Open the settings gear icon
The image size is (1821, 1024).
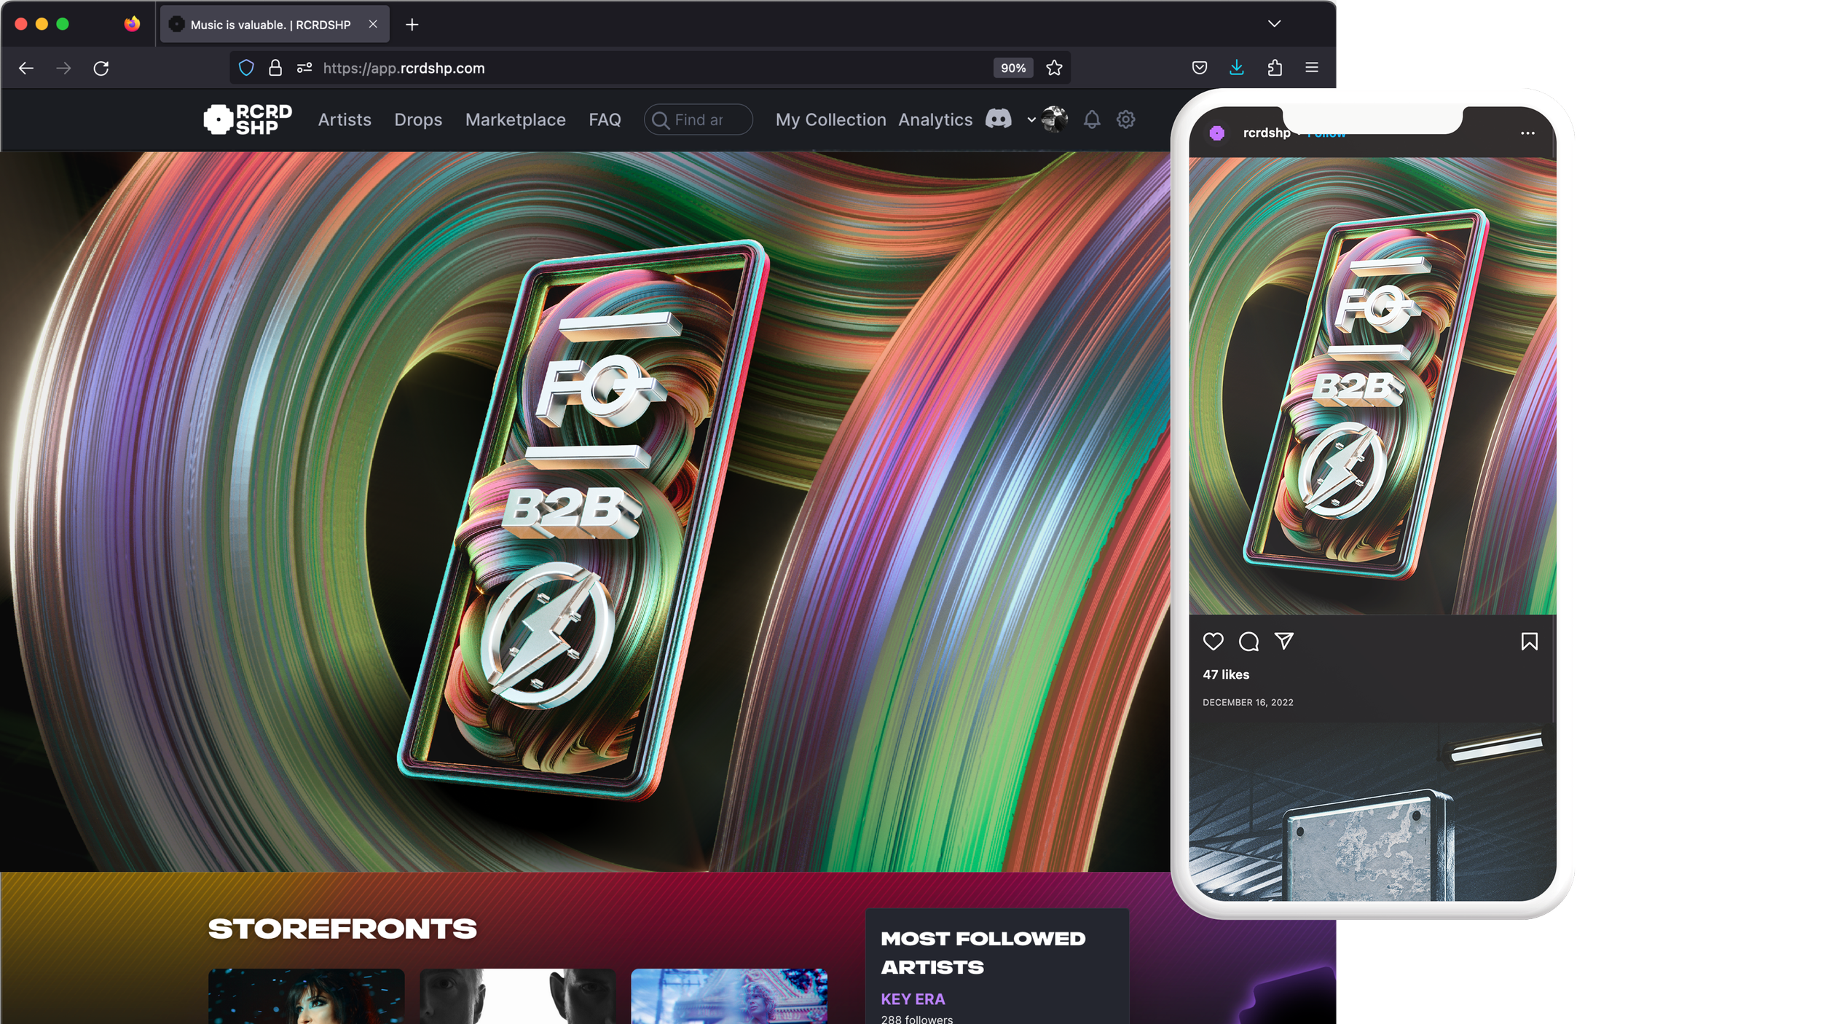pos(1126,119)
